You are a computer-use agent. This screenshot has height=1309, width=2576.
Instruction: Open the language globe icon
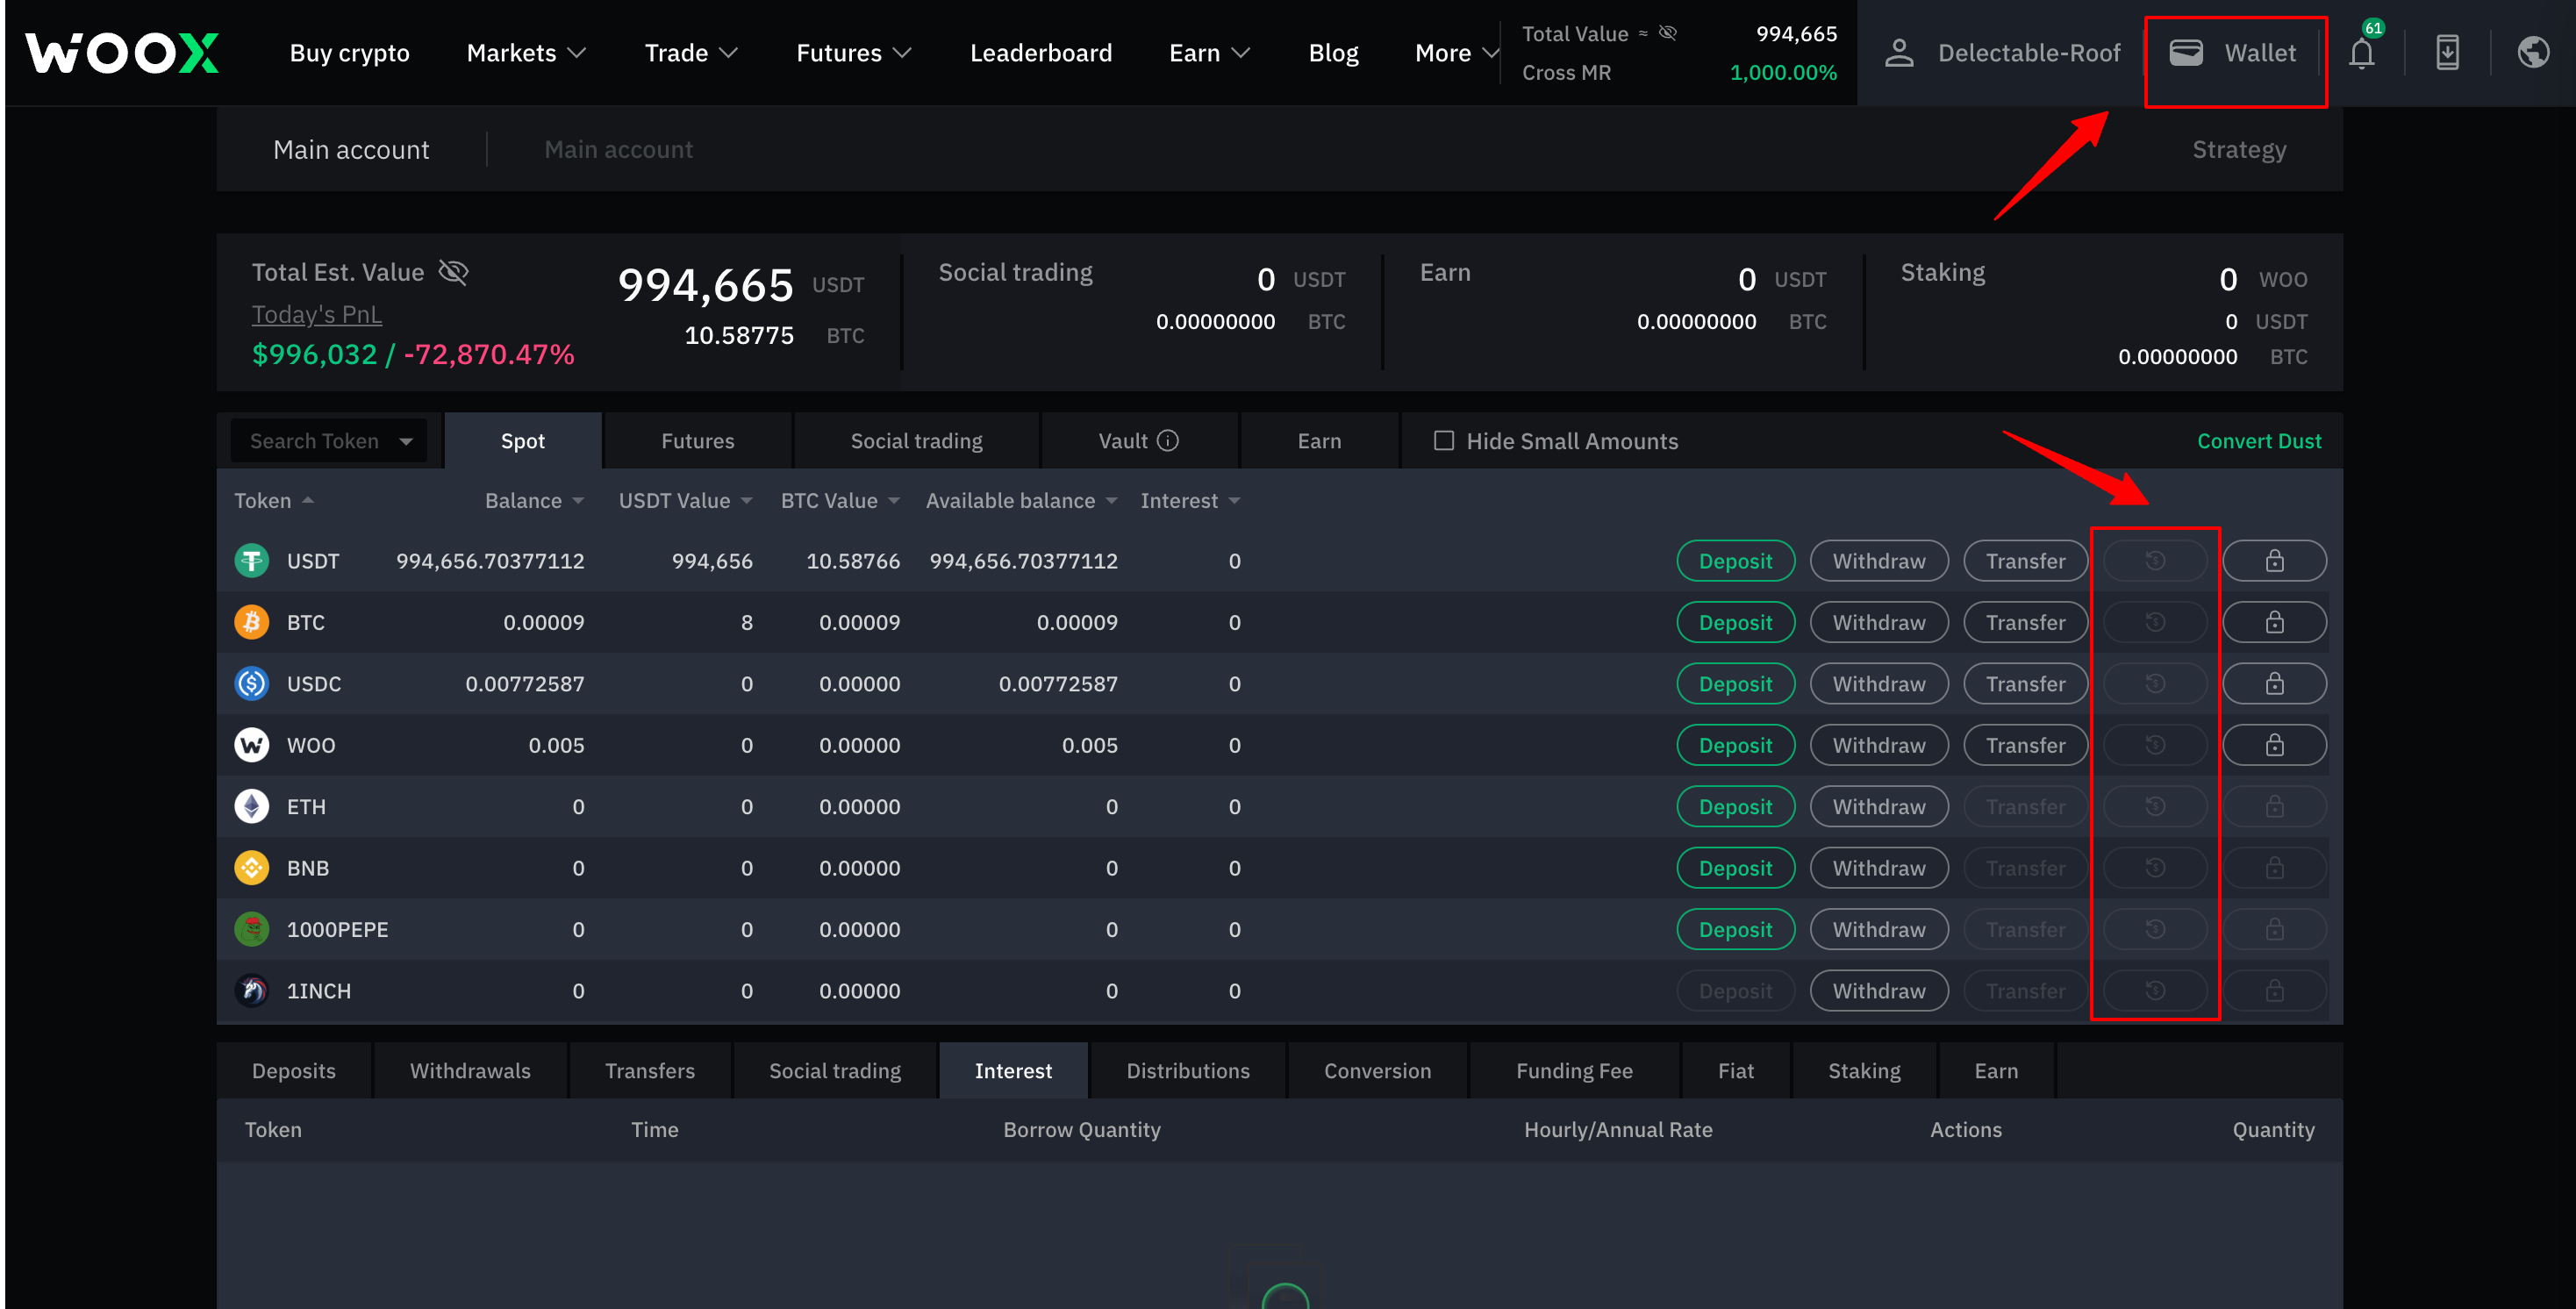coord(2533,53)
